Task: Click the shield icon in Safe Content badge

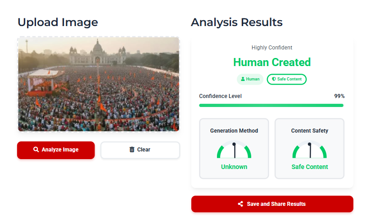Action: tap(274, 79)
